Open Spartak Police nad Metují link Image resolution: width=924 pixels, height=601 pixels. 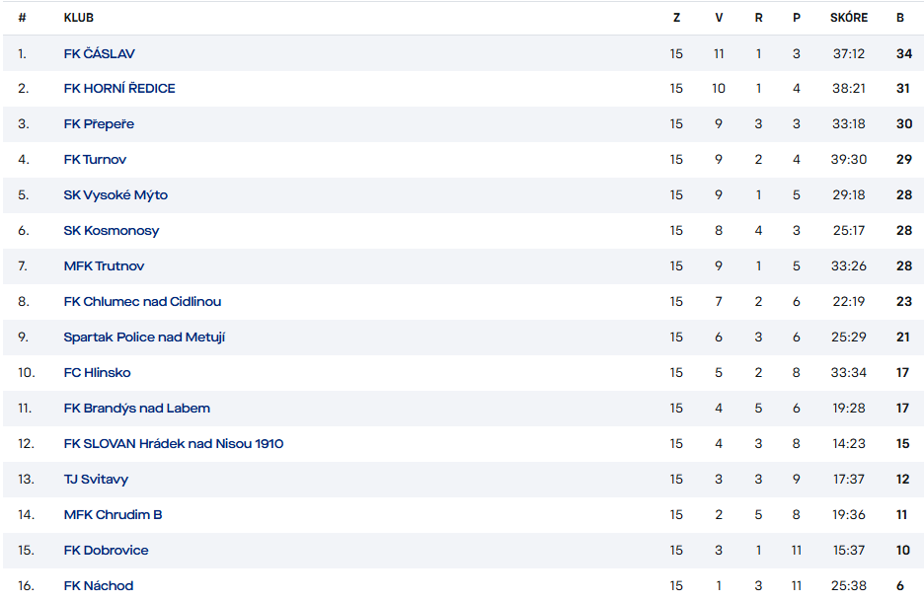(x=144, y=338)
